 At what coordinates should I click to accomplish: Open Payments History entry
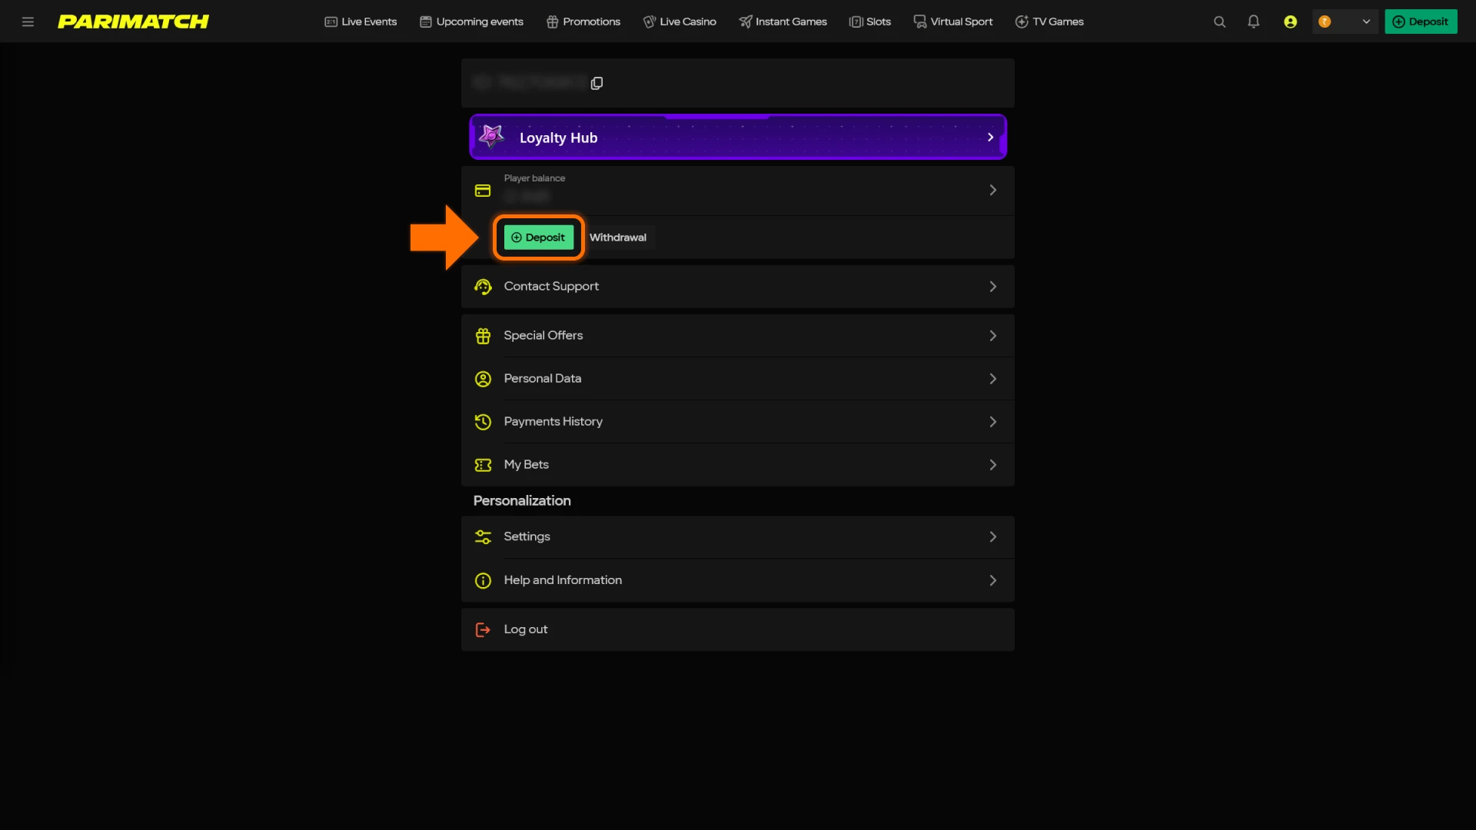click(x=553, y=421)
